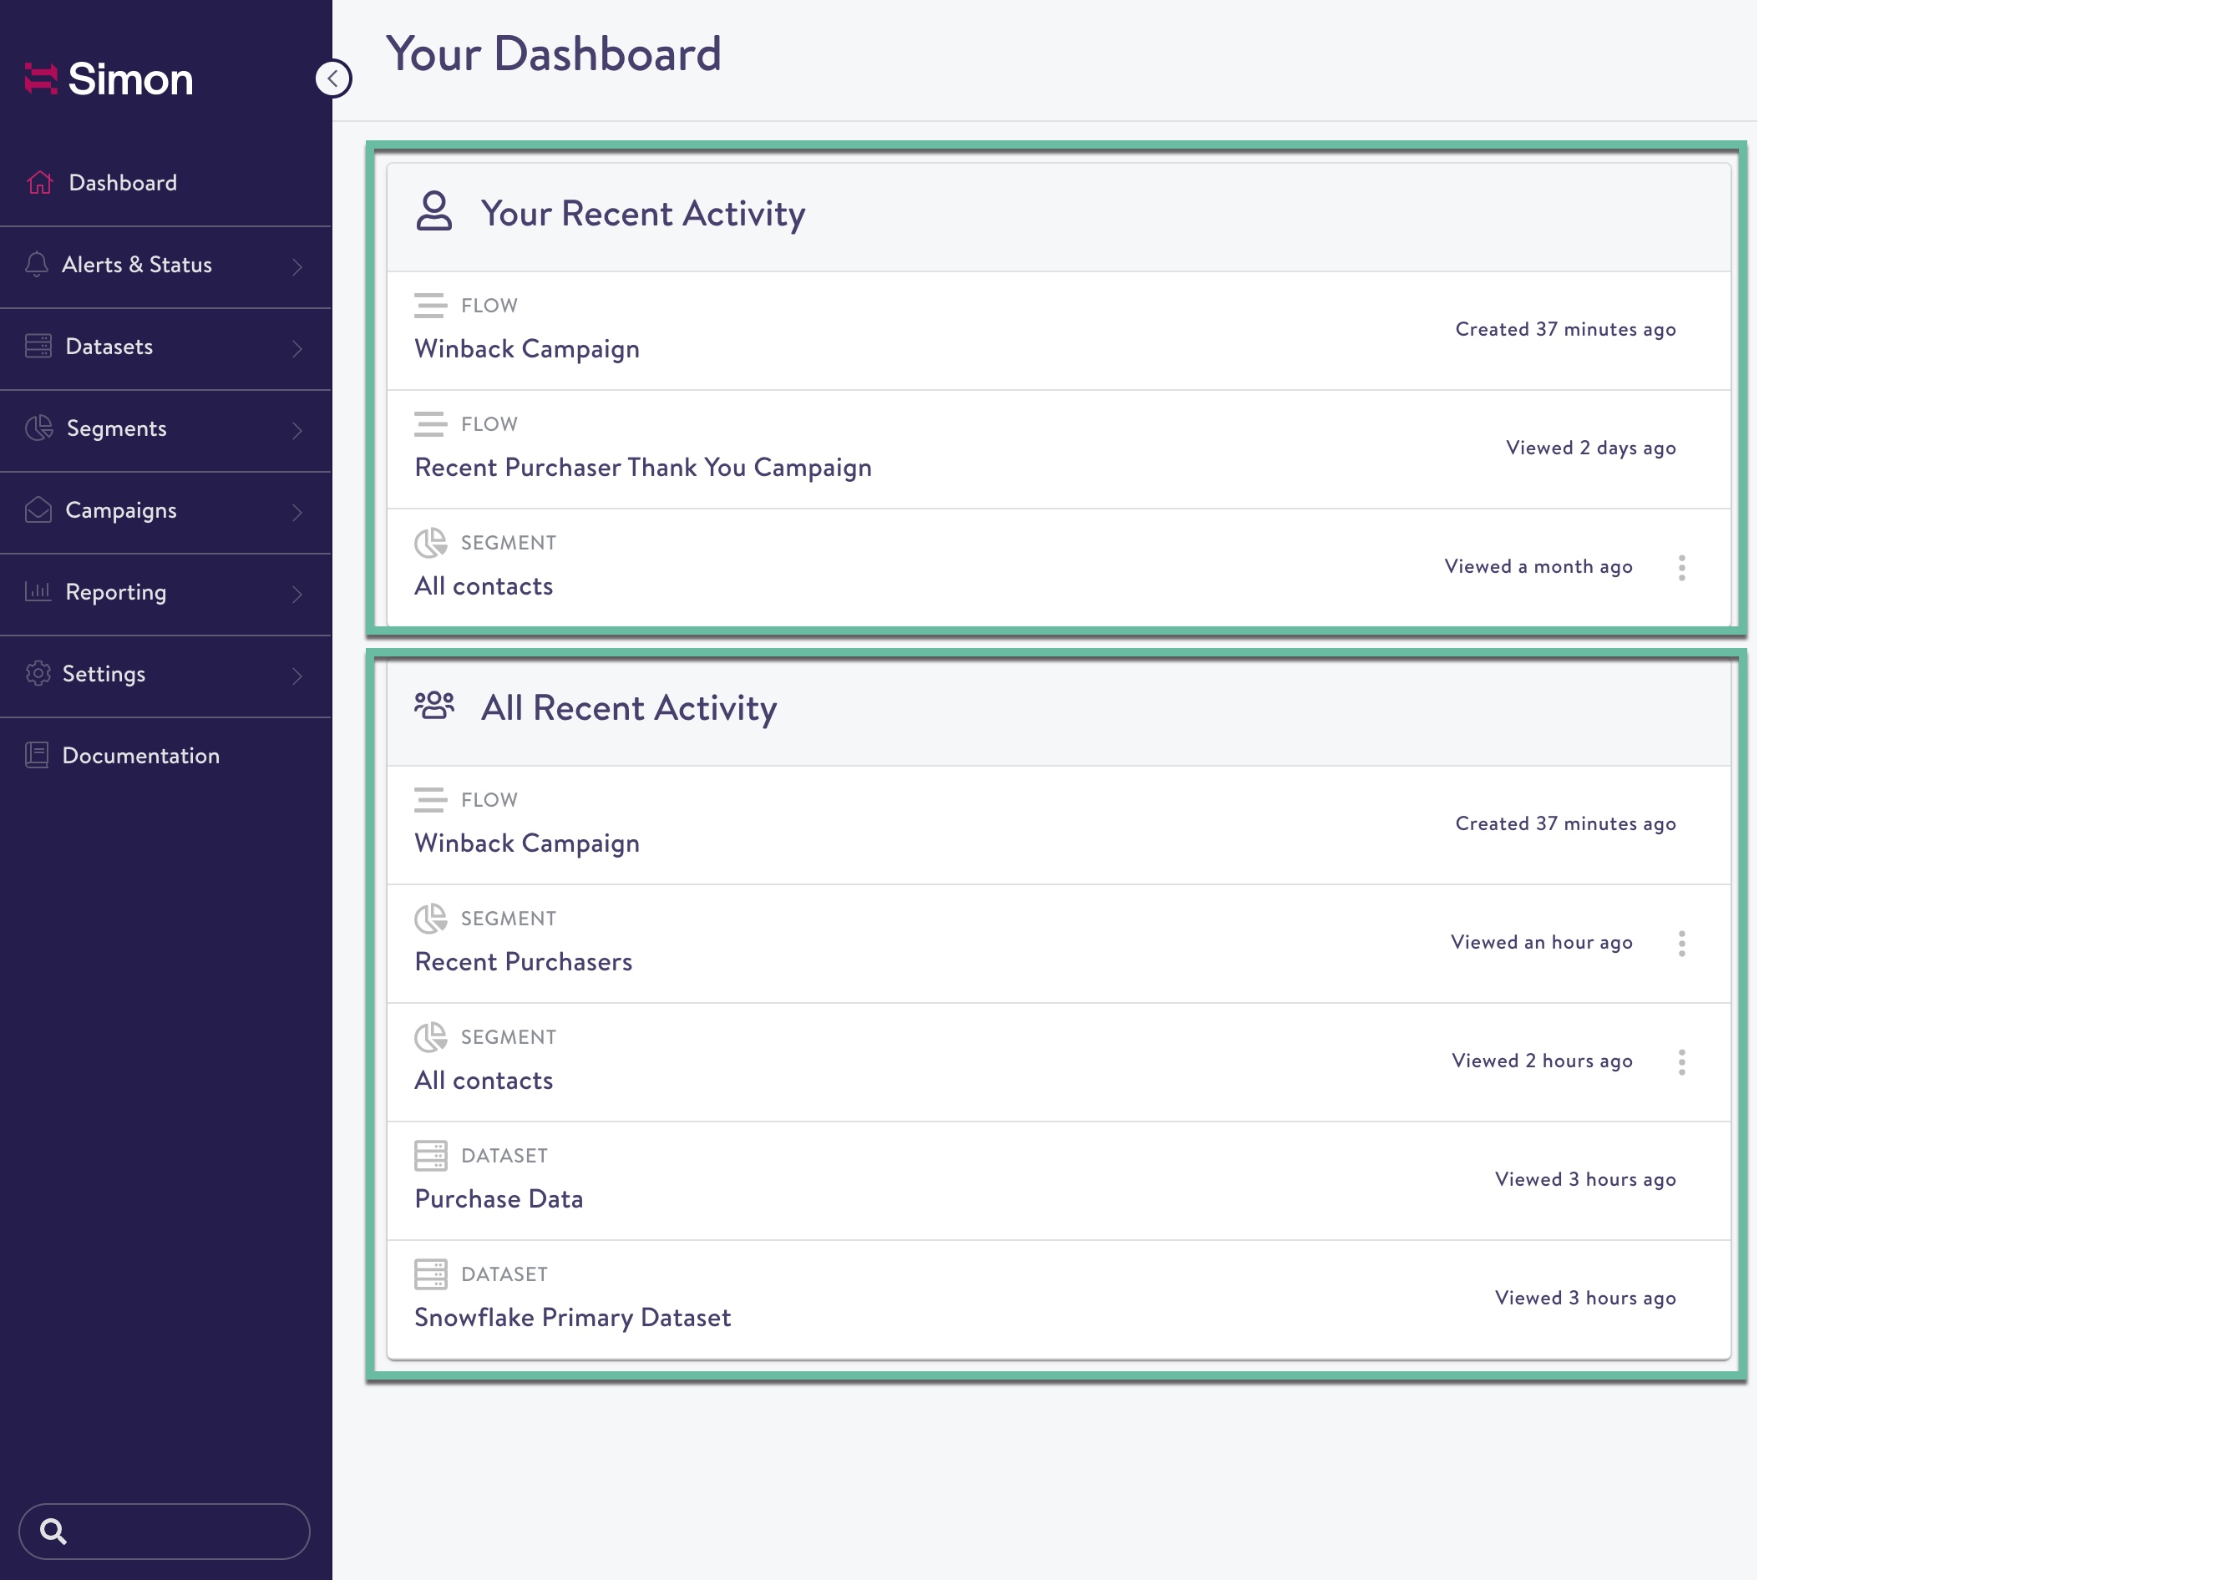Click the Alerts & Status bell icon
2215x1580 pixels.
(x=37, y=265)
